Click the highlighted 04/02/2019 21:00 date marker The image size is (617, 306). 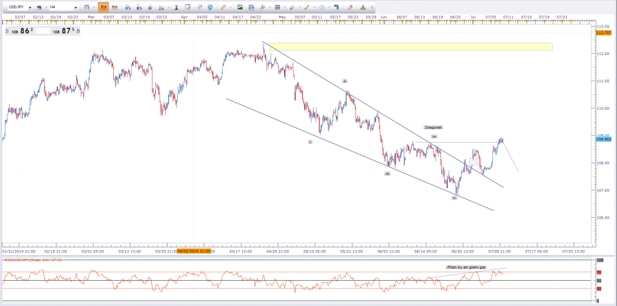coord(193,251)
